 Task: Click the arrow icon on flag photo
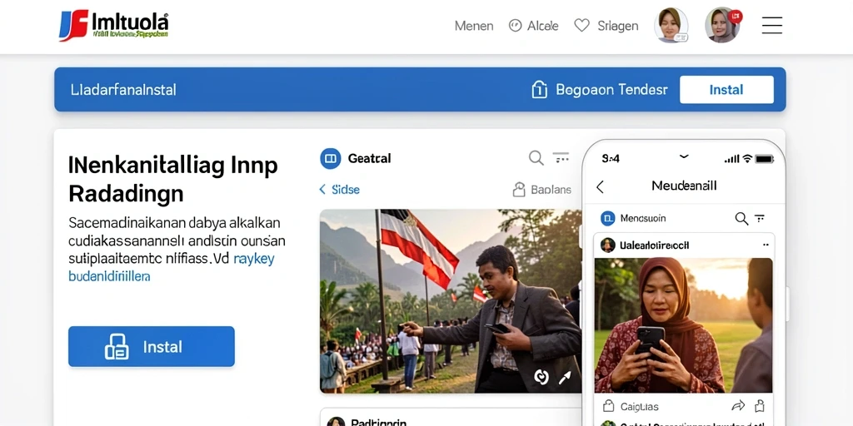(565, 378)
